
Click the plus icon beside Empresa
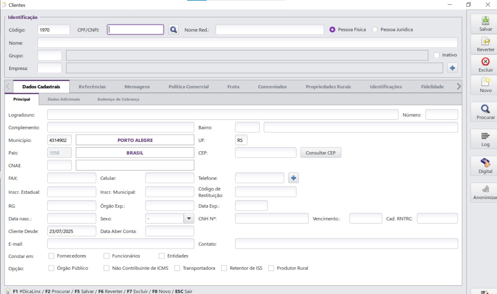pyautogui.click(x=452, y=68)
